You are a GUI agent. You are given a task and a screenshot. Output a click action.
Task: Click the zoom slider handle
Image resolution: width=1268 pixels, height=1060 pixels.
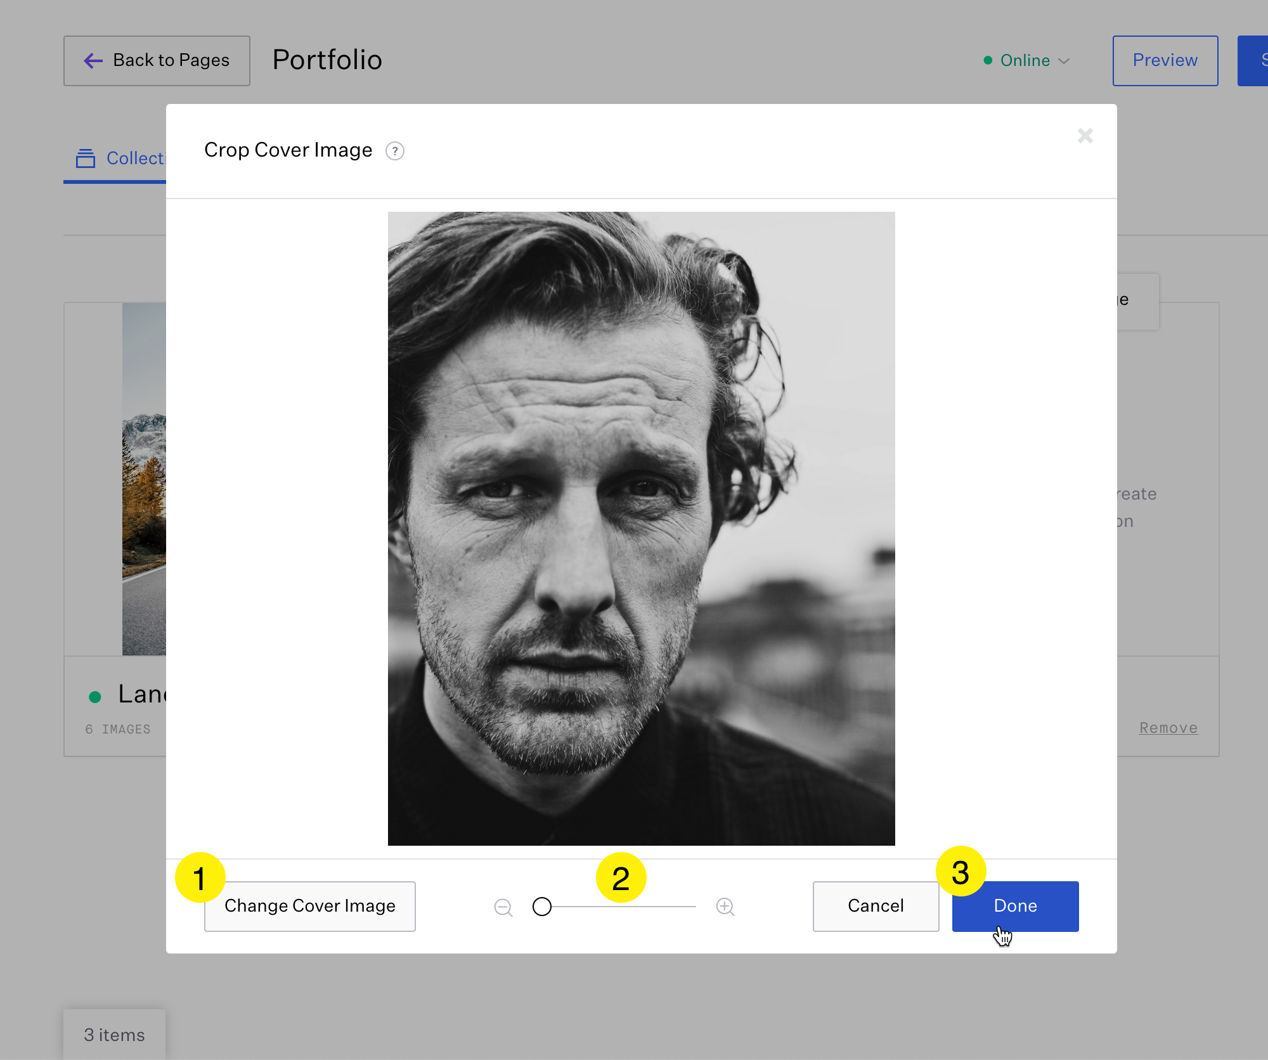point(542,907)
